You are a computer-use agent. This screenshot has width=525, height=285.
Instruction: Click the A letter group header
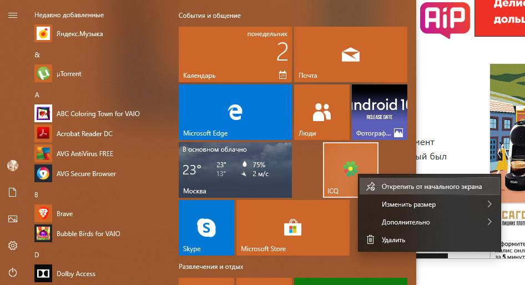(x=37, y=95)
